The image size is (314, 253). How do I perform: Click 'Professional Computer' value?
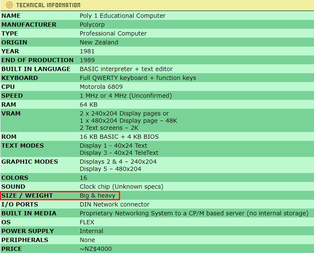coord(113,33)
